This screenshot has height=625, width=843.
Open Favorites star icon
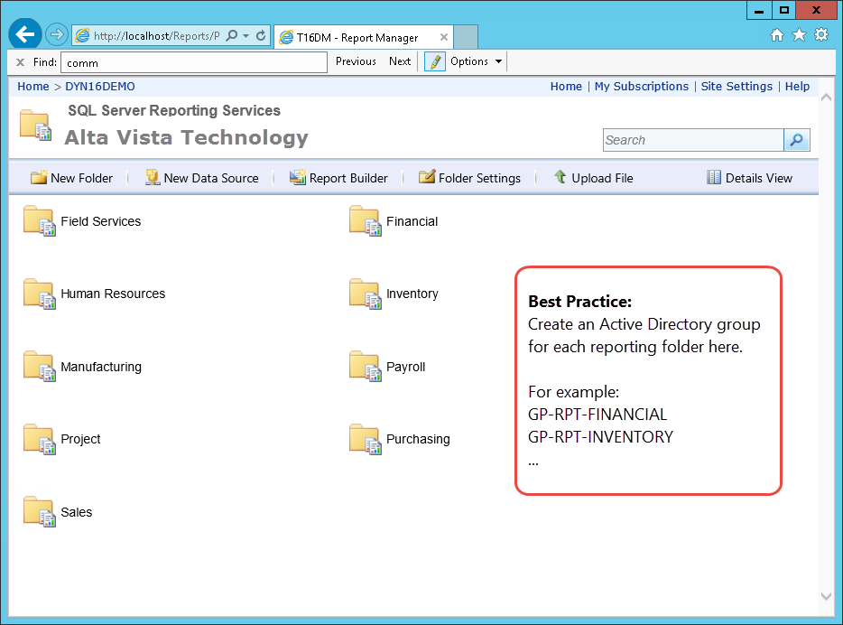[x=800, y=35]
